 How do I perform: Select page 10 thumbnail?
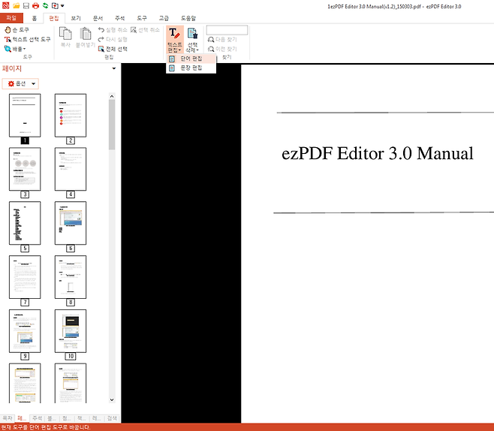click(71, 331)
